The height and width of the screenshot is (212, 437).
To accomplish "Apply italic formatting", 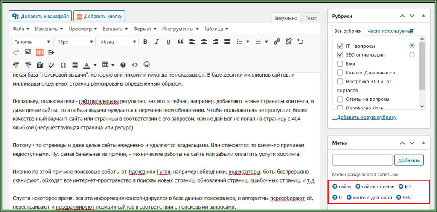I will tap(157, 42).
